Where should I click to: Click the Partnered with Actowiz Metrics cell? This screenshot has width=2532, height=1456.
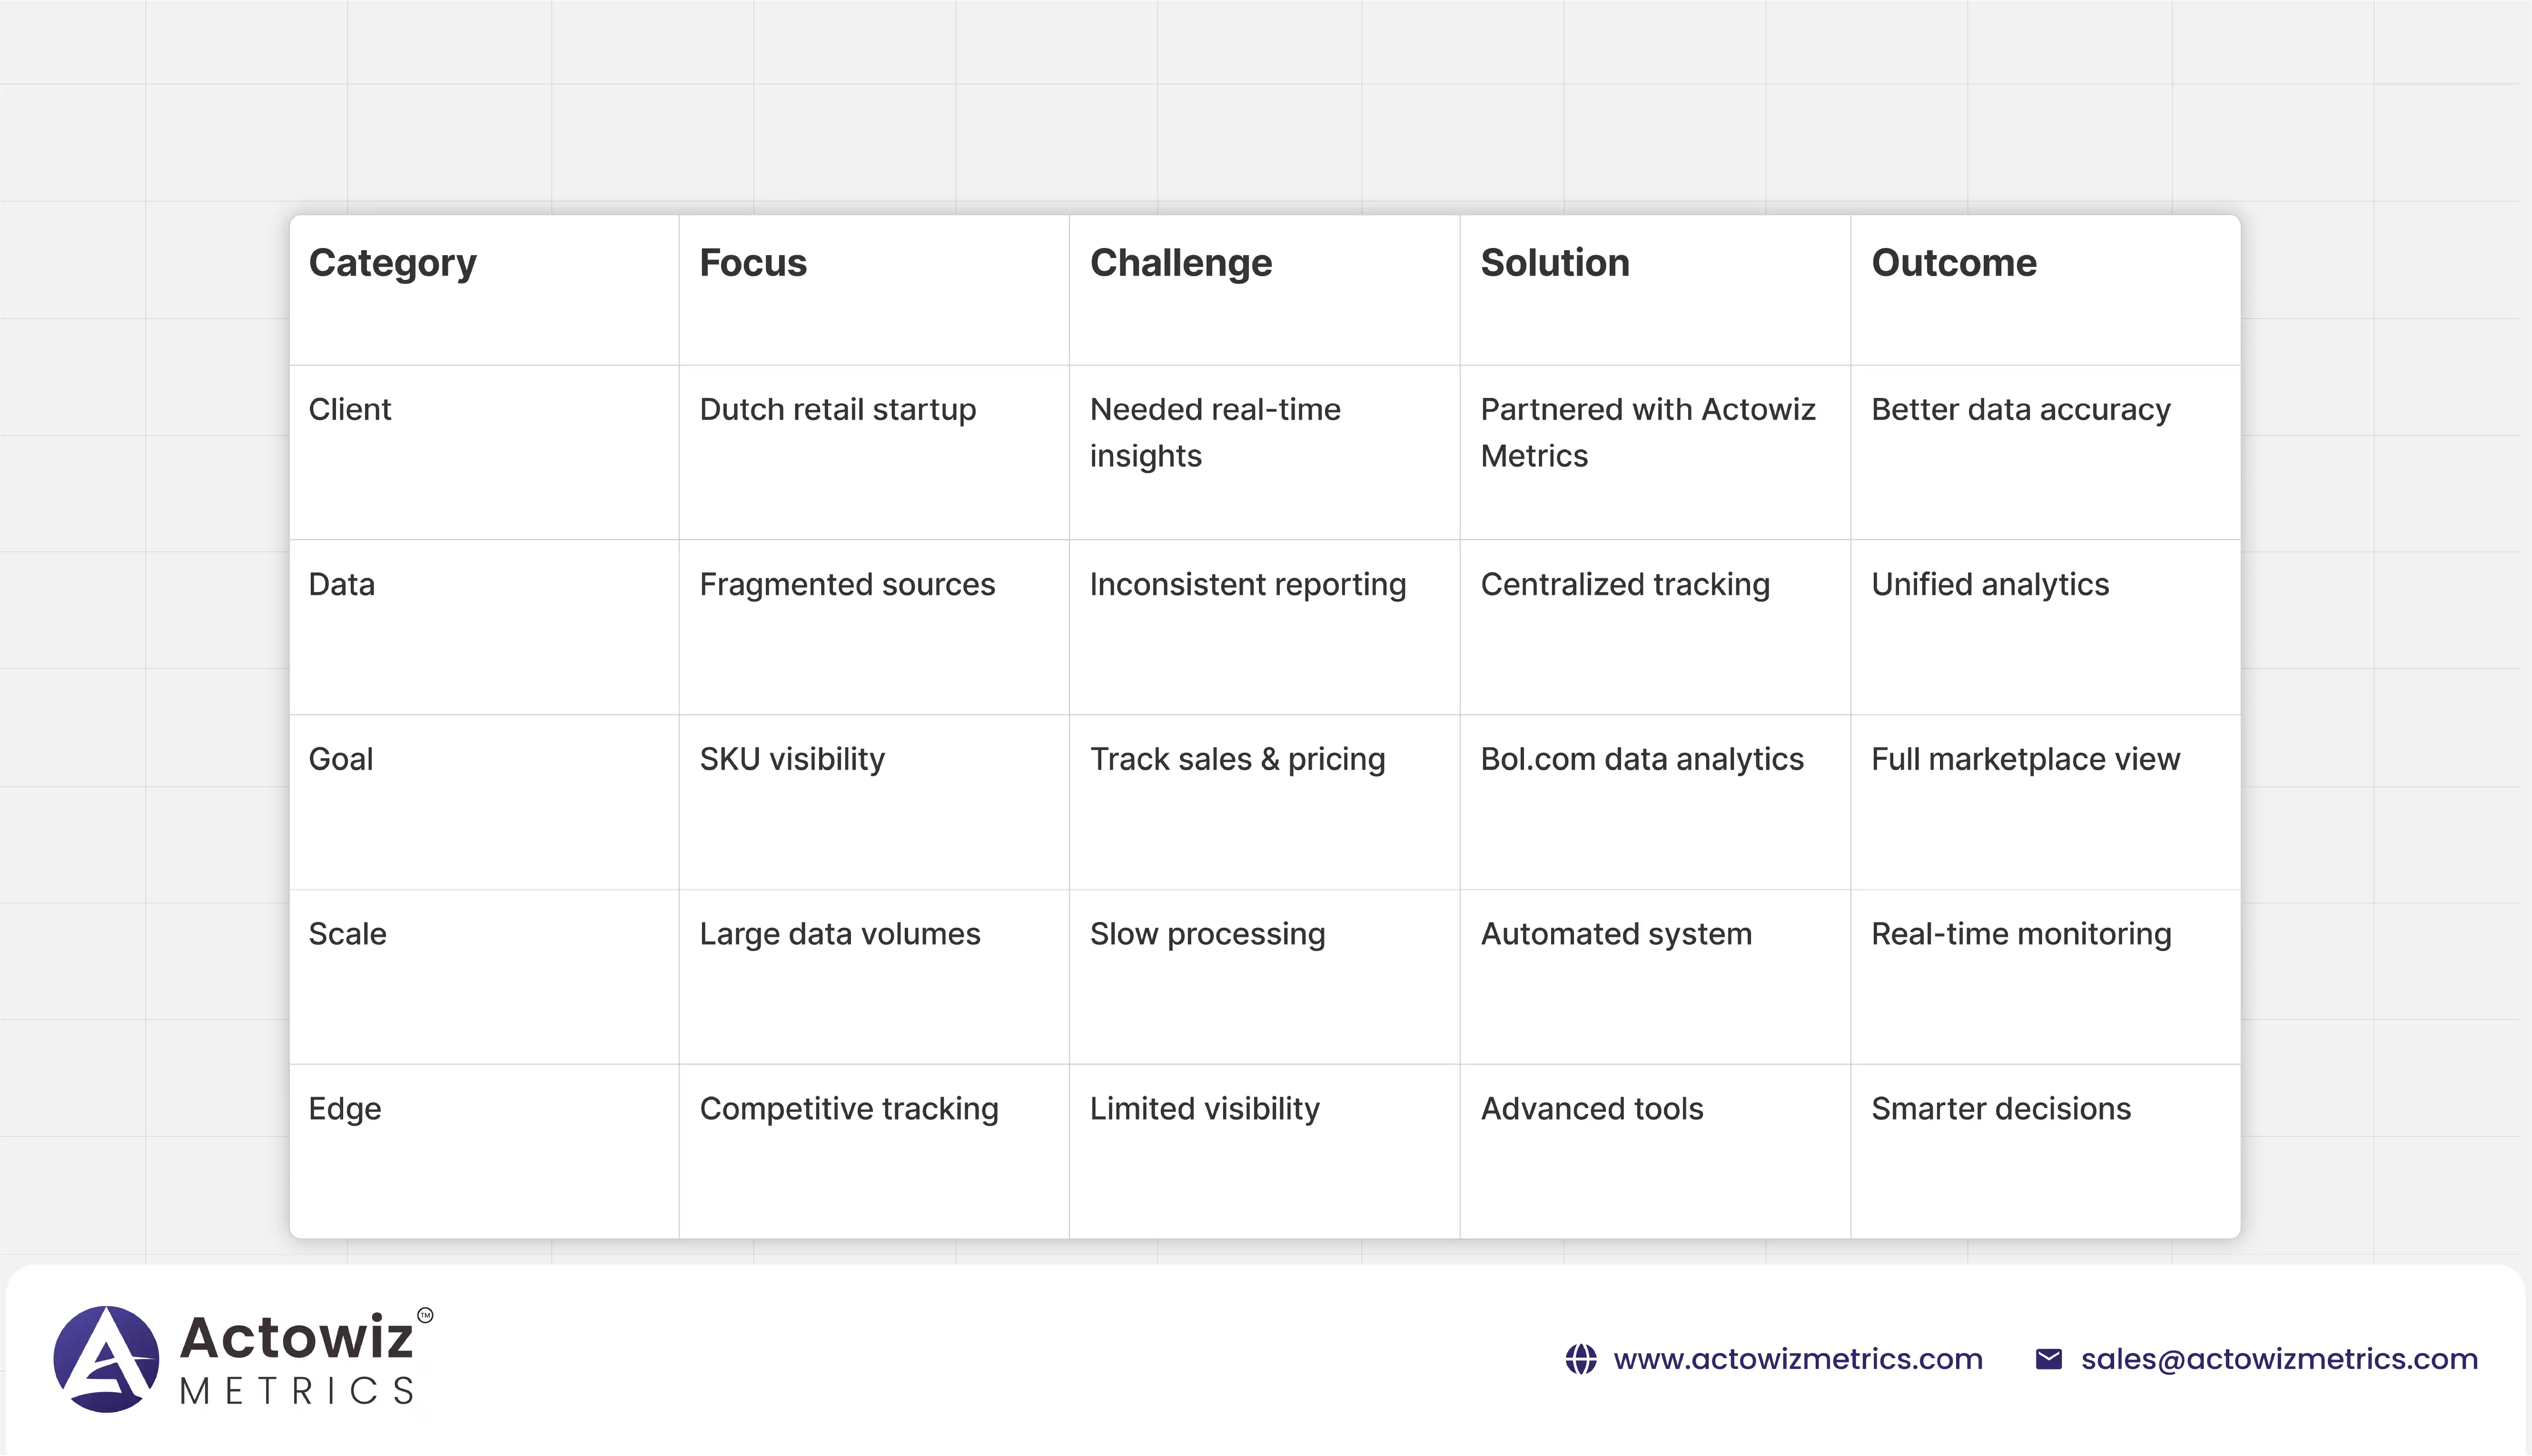(x=1647, y=432)
